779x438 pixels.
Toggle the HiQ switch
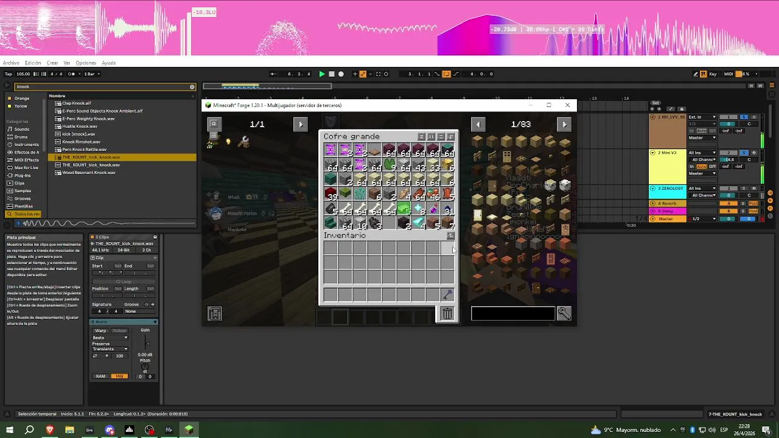119,376
